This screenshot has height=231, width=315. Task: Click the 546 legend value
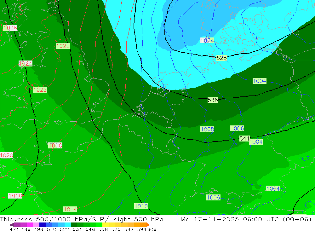click(90, 229)
